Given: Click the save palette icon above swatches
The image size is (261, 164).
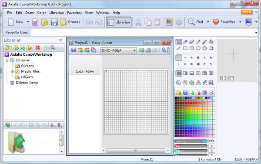Looking at the screenshot, I should tap(185, 93).
